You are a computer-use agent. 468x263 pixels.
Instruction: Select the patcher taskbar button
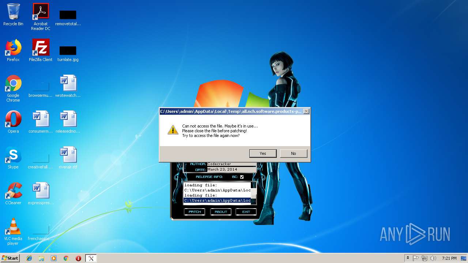(x=91, y=258)
